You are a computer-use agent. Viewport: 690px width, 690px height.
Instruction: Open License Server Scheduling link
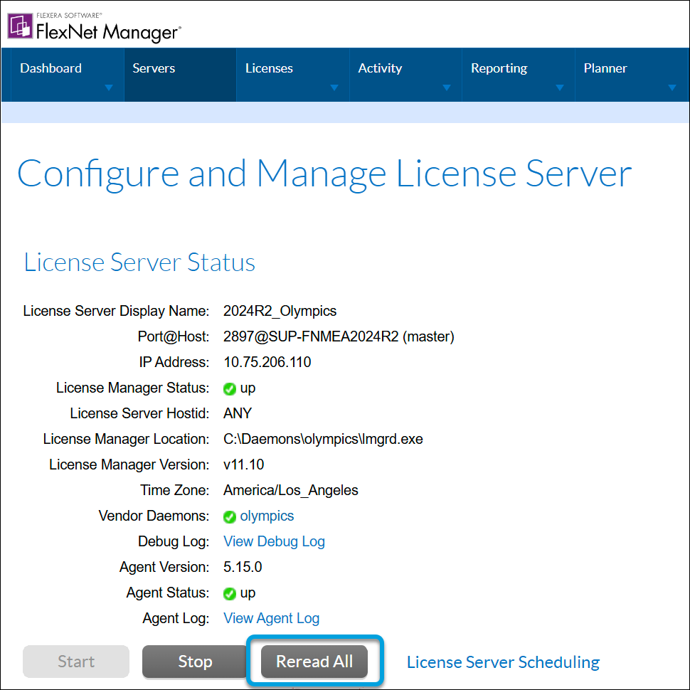pos(503,662)
